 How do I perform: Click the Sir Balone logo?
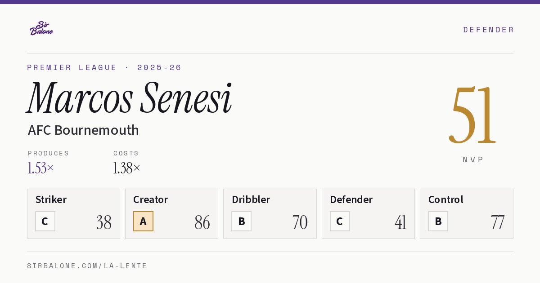[x=41, y=28]
